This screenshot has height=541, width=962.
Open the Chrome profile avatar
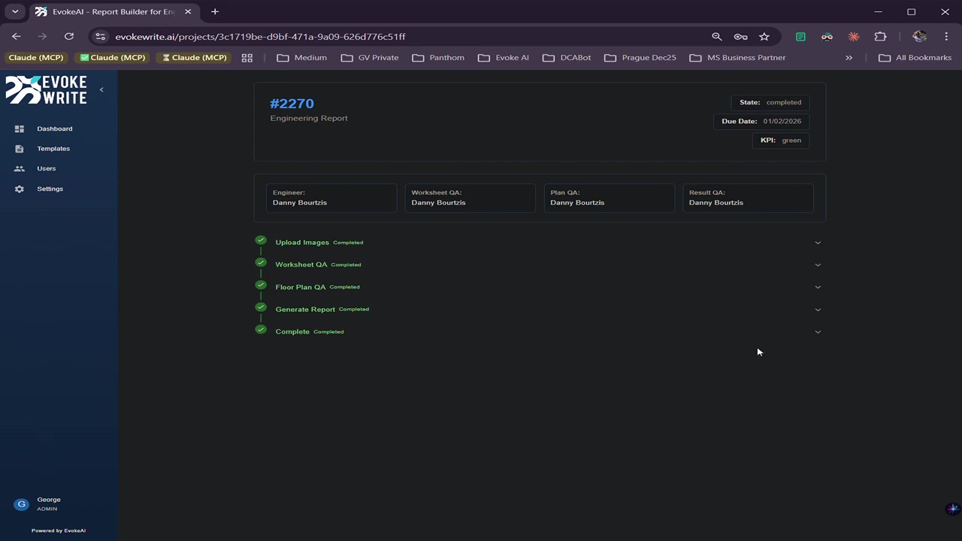point(919,36)
